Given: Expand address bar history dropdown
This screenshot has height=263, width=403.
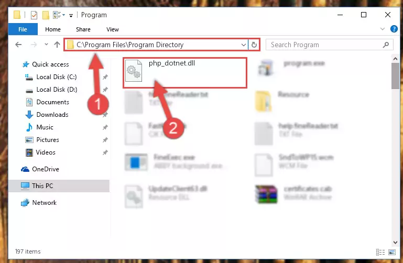Looking at the screenshot, I should (x=243, y=45).
